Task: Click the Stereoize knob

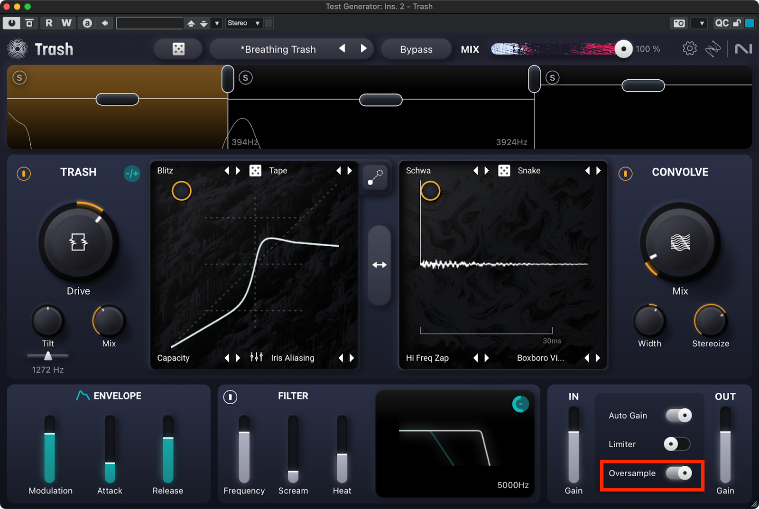Action: coord(710,321)
